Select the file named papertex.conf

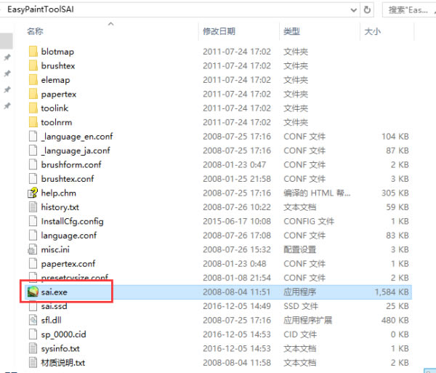point(68,264)
